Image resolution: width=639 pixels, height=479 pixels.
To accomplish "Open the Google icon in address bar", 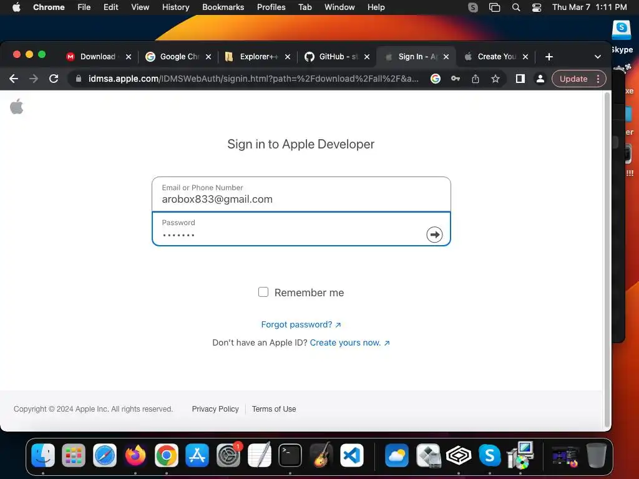I will [x=435, y=79].
